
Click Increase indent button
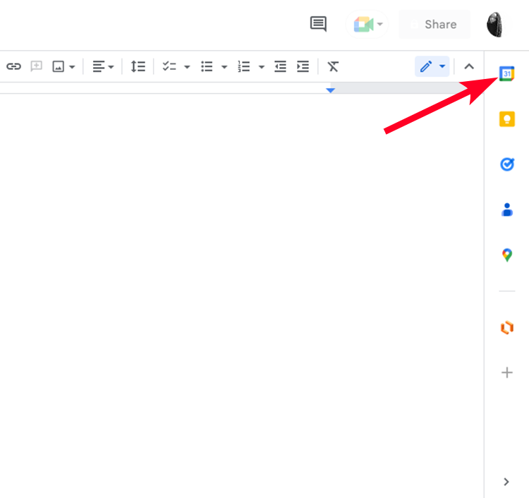pyautogui.click(x=303, y=66)
